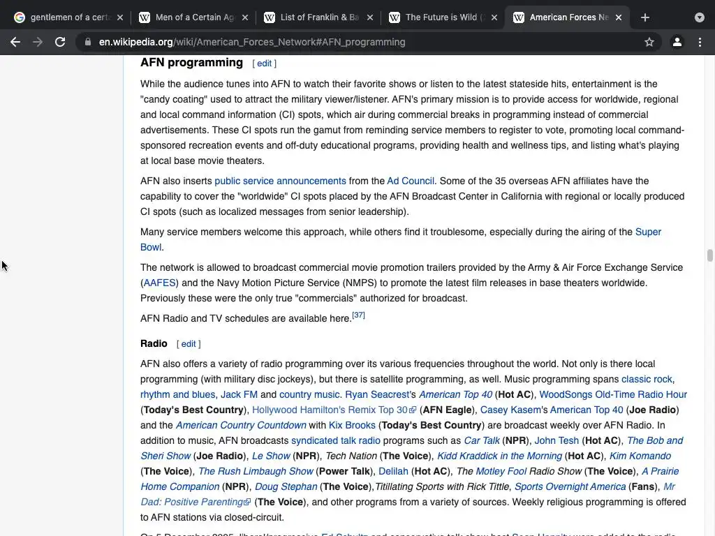Open the 'Delilah' link
The image size is (715, 536).
tap(393, 471)
